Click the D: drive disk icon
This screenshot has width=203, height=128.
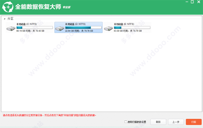point(60,28)
